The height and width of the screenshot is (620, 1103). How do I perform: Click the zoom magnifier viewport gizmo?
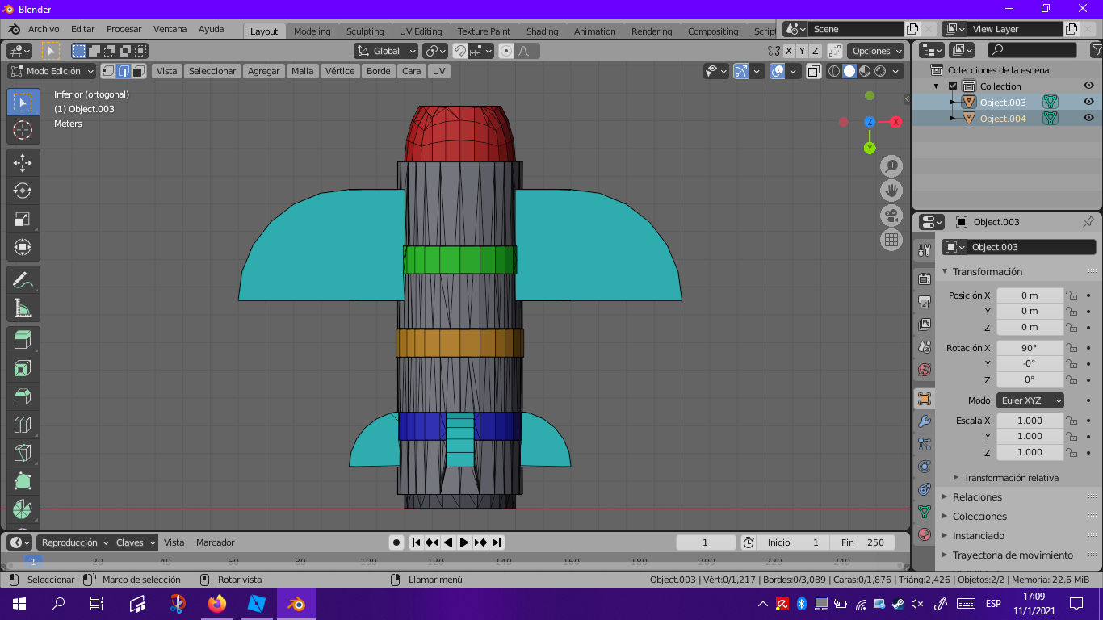891,166
